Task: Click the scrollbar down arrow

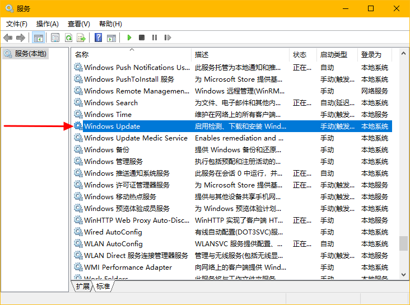Action: pyautogui.click(x=403, y=275)
